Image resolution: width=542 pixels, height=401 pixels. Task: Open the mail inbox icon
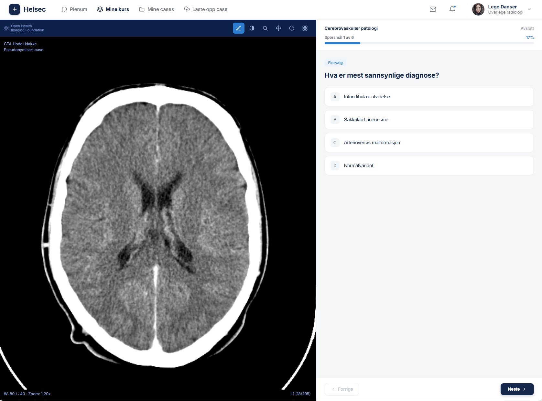tap(433, 9)
